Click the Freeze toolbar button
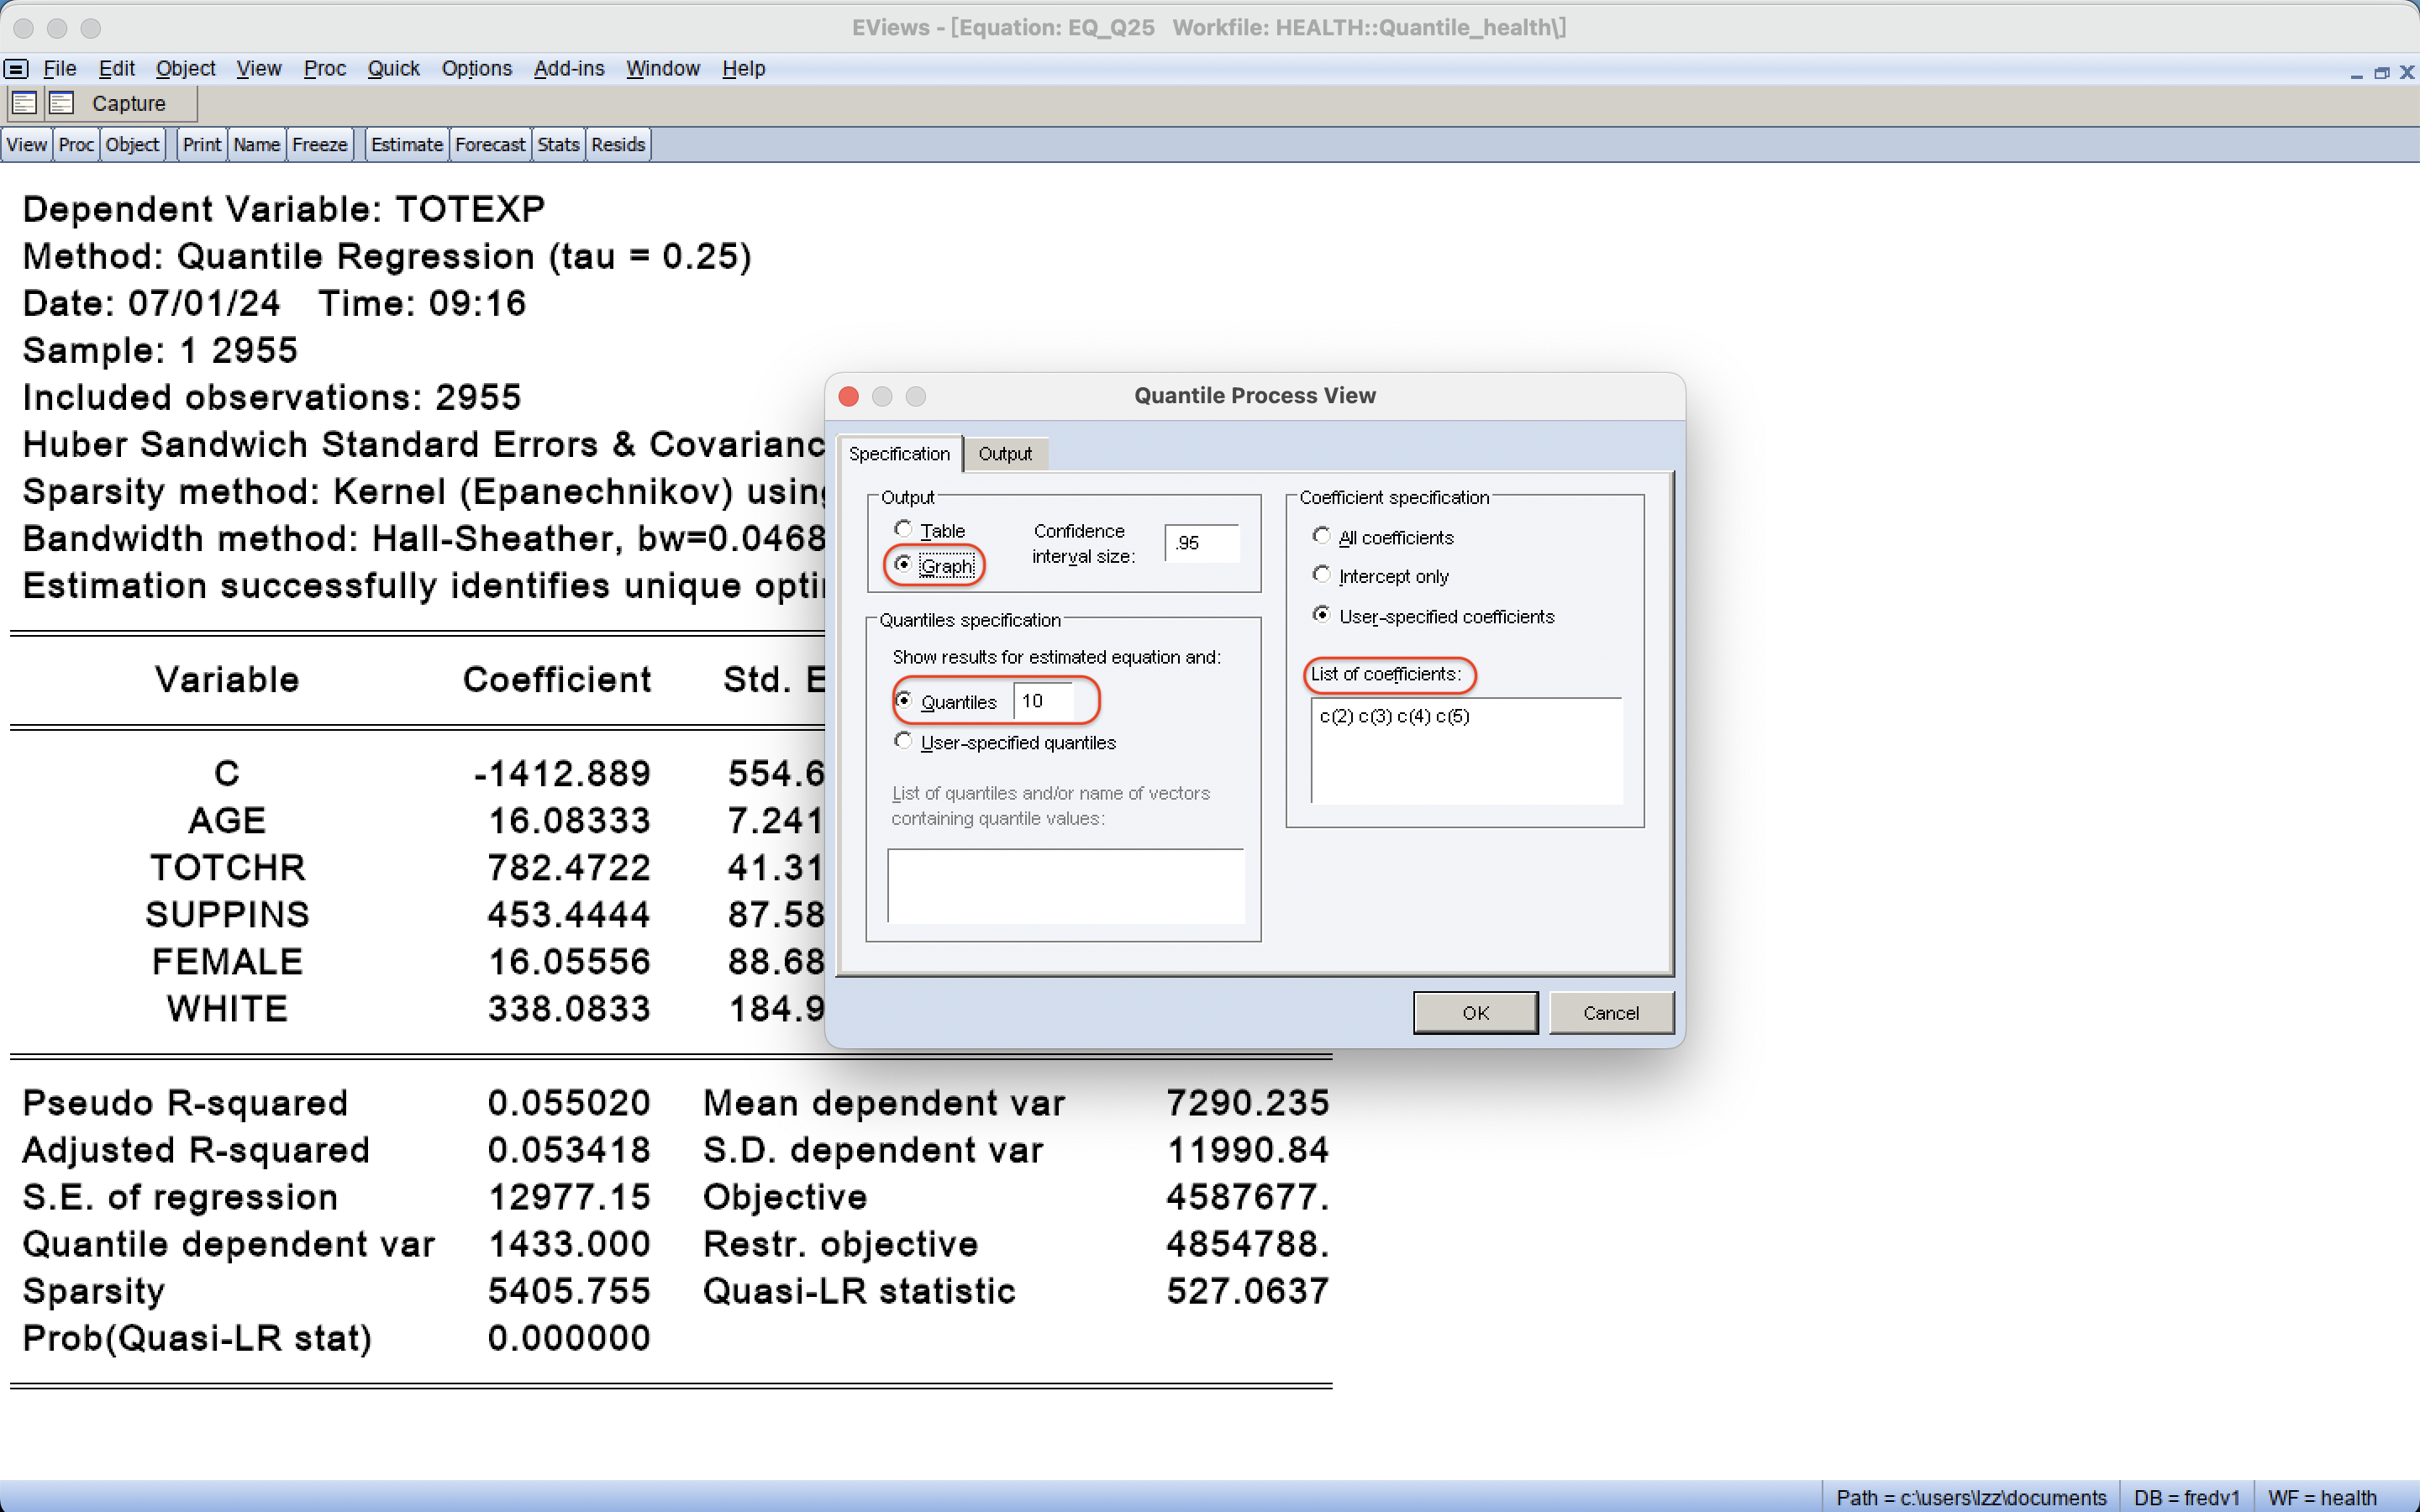The image size is (2420, 1512). click(319, 145)
